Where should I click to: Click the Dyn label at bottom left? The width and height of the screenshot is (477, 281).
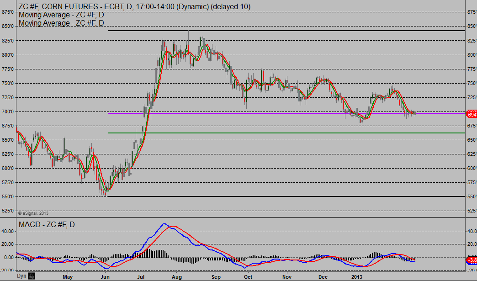pyautogui.click(x=22, y=276)
